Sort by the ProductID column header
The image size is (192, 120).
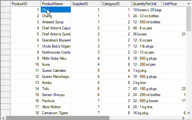pyautogui.click(x=26, y=4)
